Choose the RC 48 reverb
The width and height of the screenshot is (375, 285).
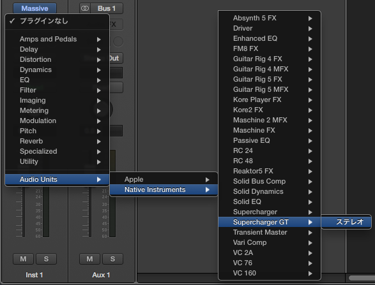tap(270, 161)
